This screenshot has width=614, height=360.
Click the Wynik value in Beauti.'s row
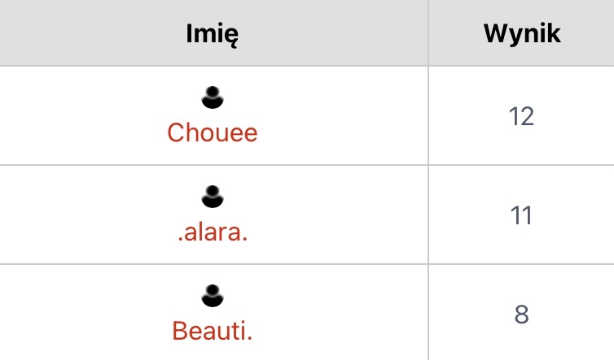pyautogui.click(x=521, y=314)
